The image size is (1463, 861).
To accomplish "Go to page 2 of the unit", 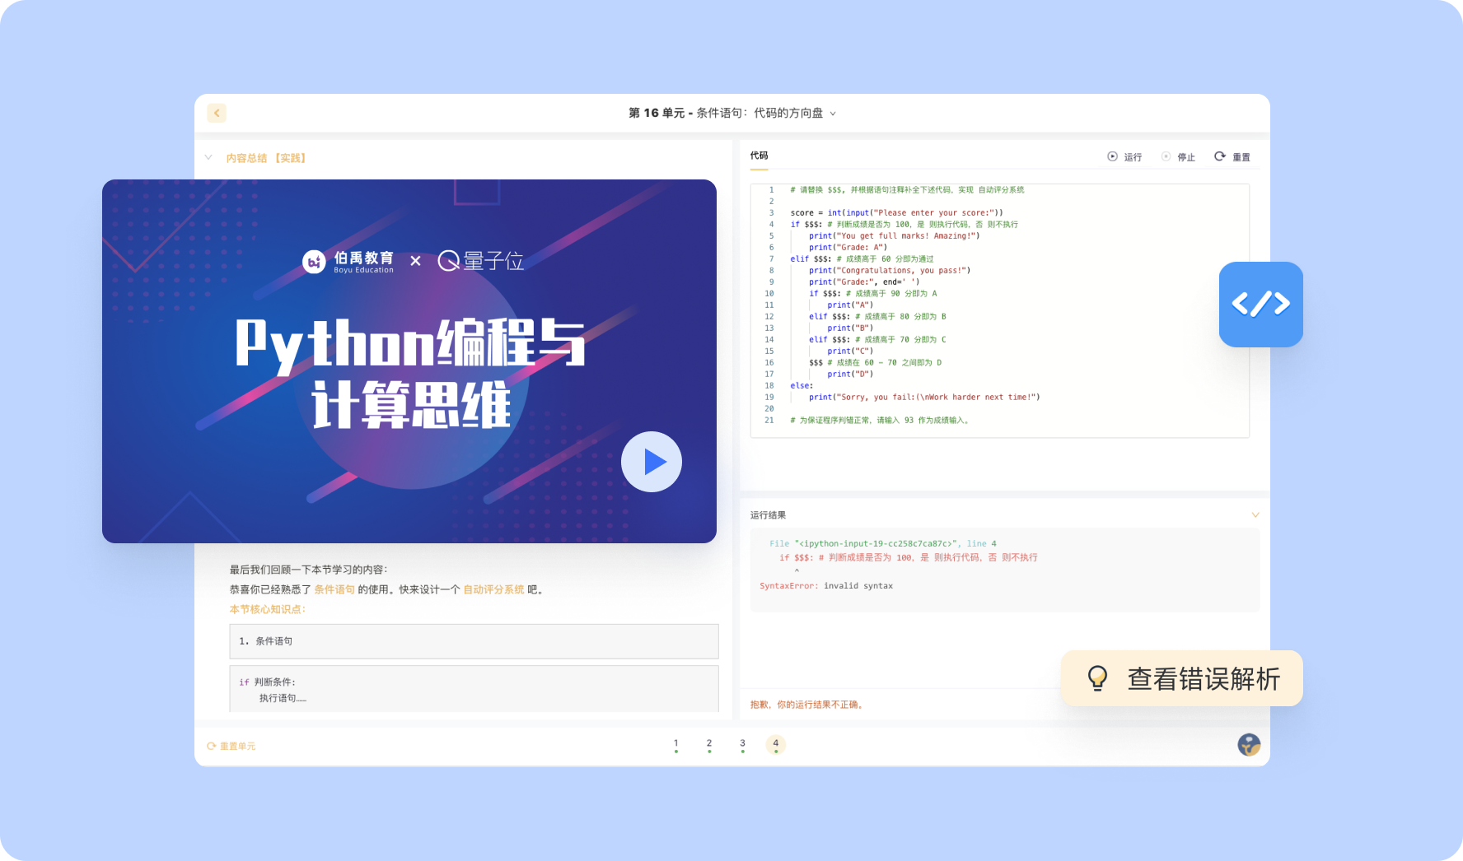I will pyautogui.click(x=709, y=744).
